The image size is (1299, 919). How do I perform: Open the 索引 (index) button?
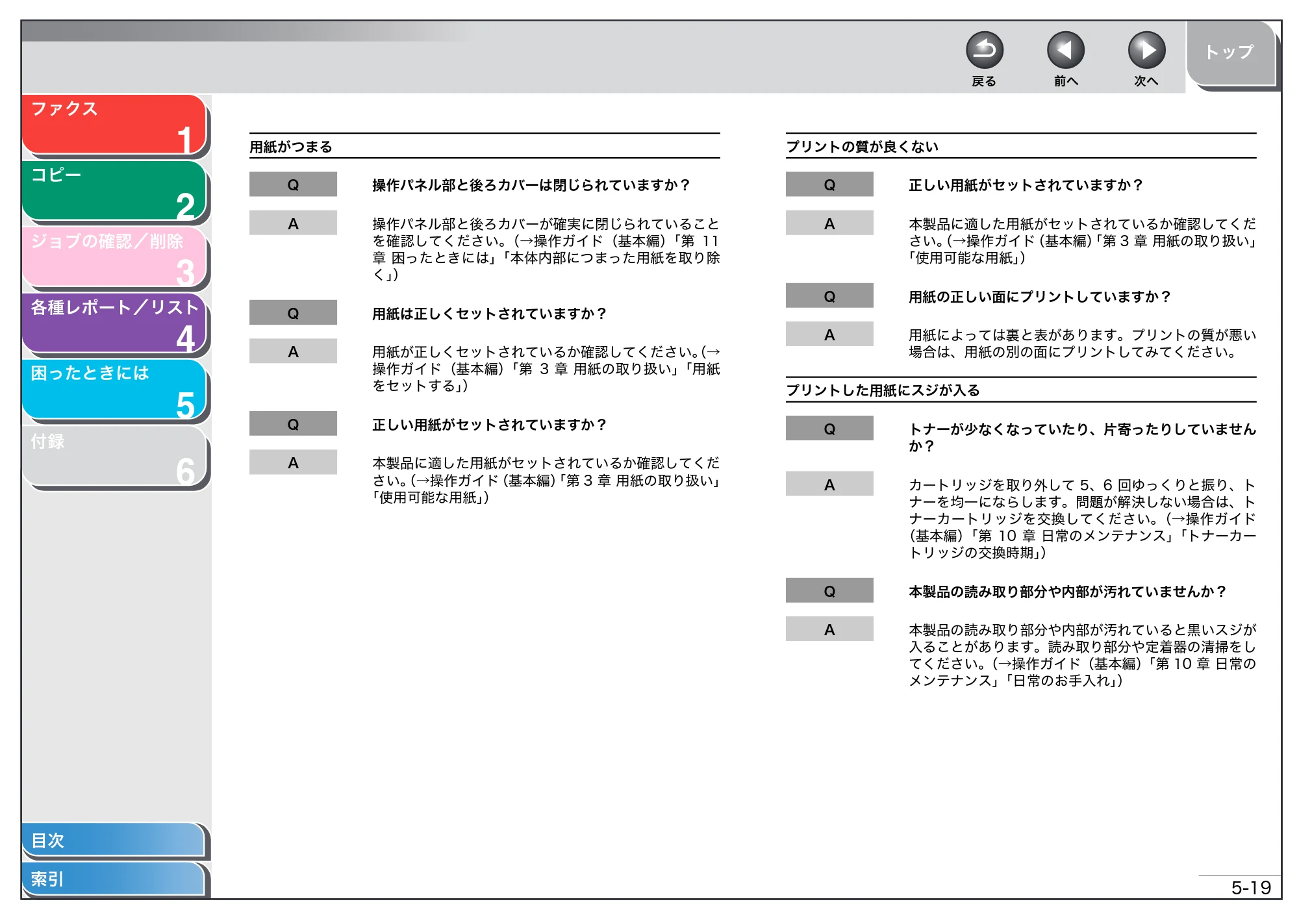pyautogui.click(x=114, y=879)
